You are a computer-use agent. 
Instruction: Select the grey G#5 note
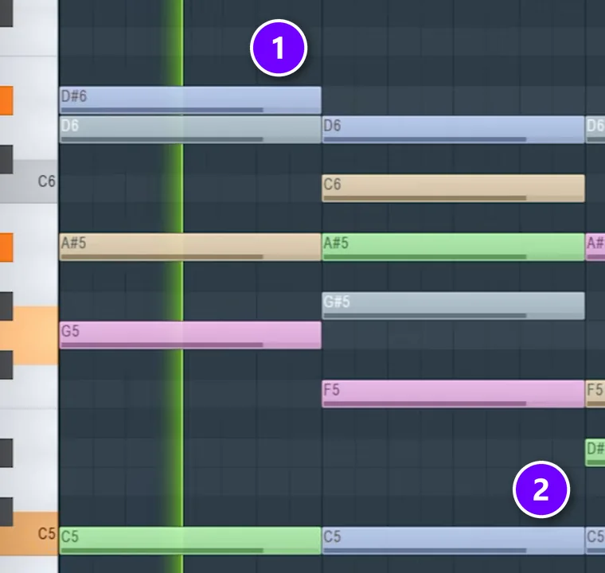point(453,306)
